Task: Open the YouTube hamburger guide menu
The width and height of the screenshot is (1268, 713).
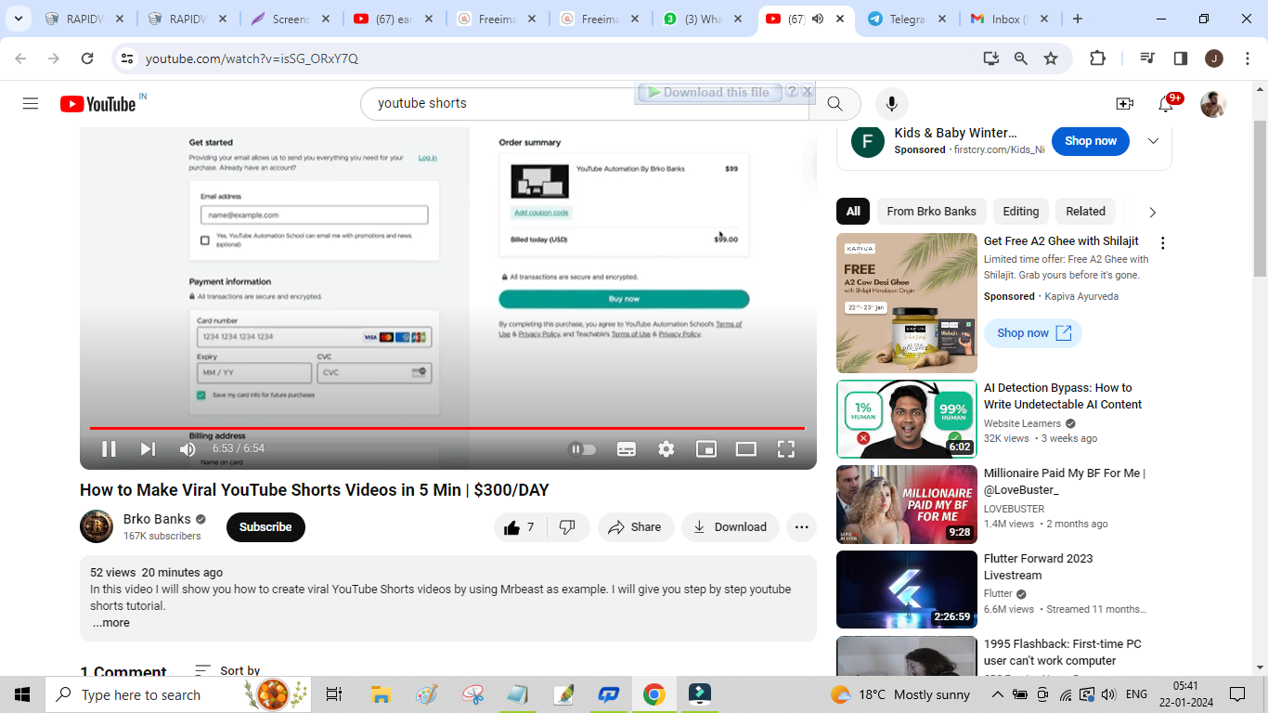Action: coord(31,103)
